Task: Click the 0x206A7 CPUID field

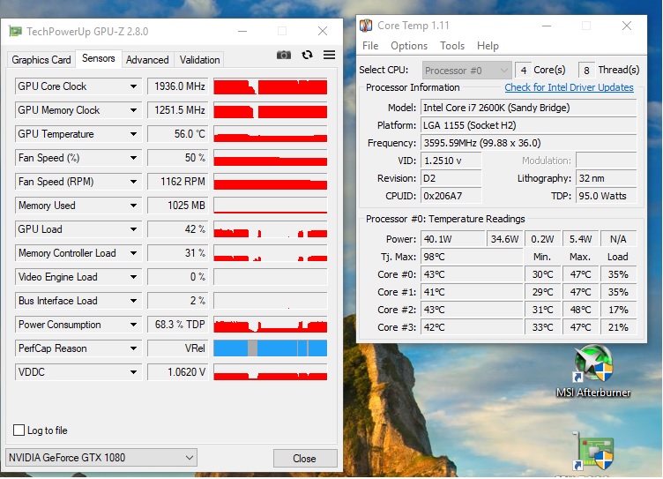Action: (451, 196)
